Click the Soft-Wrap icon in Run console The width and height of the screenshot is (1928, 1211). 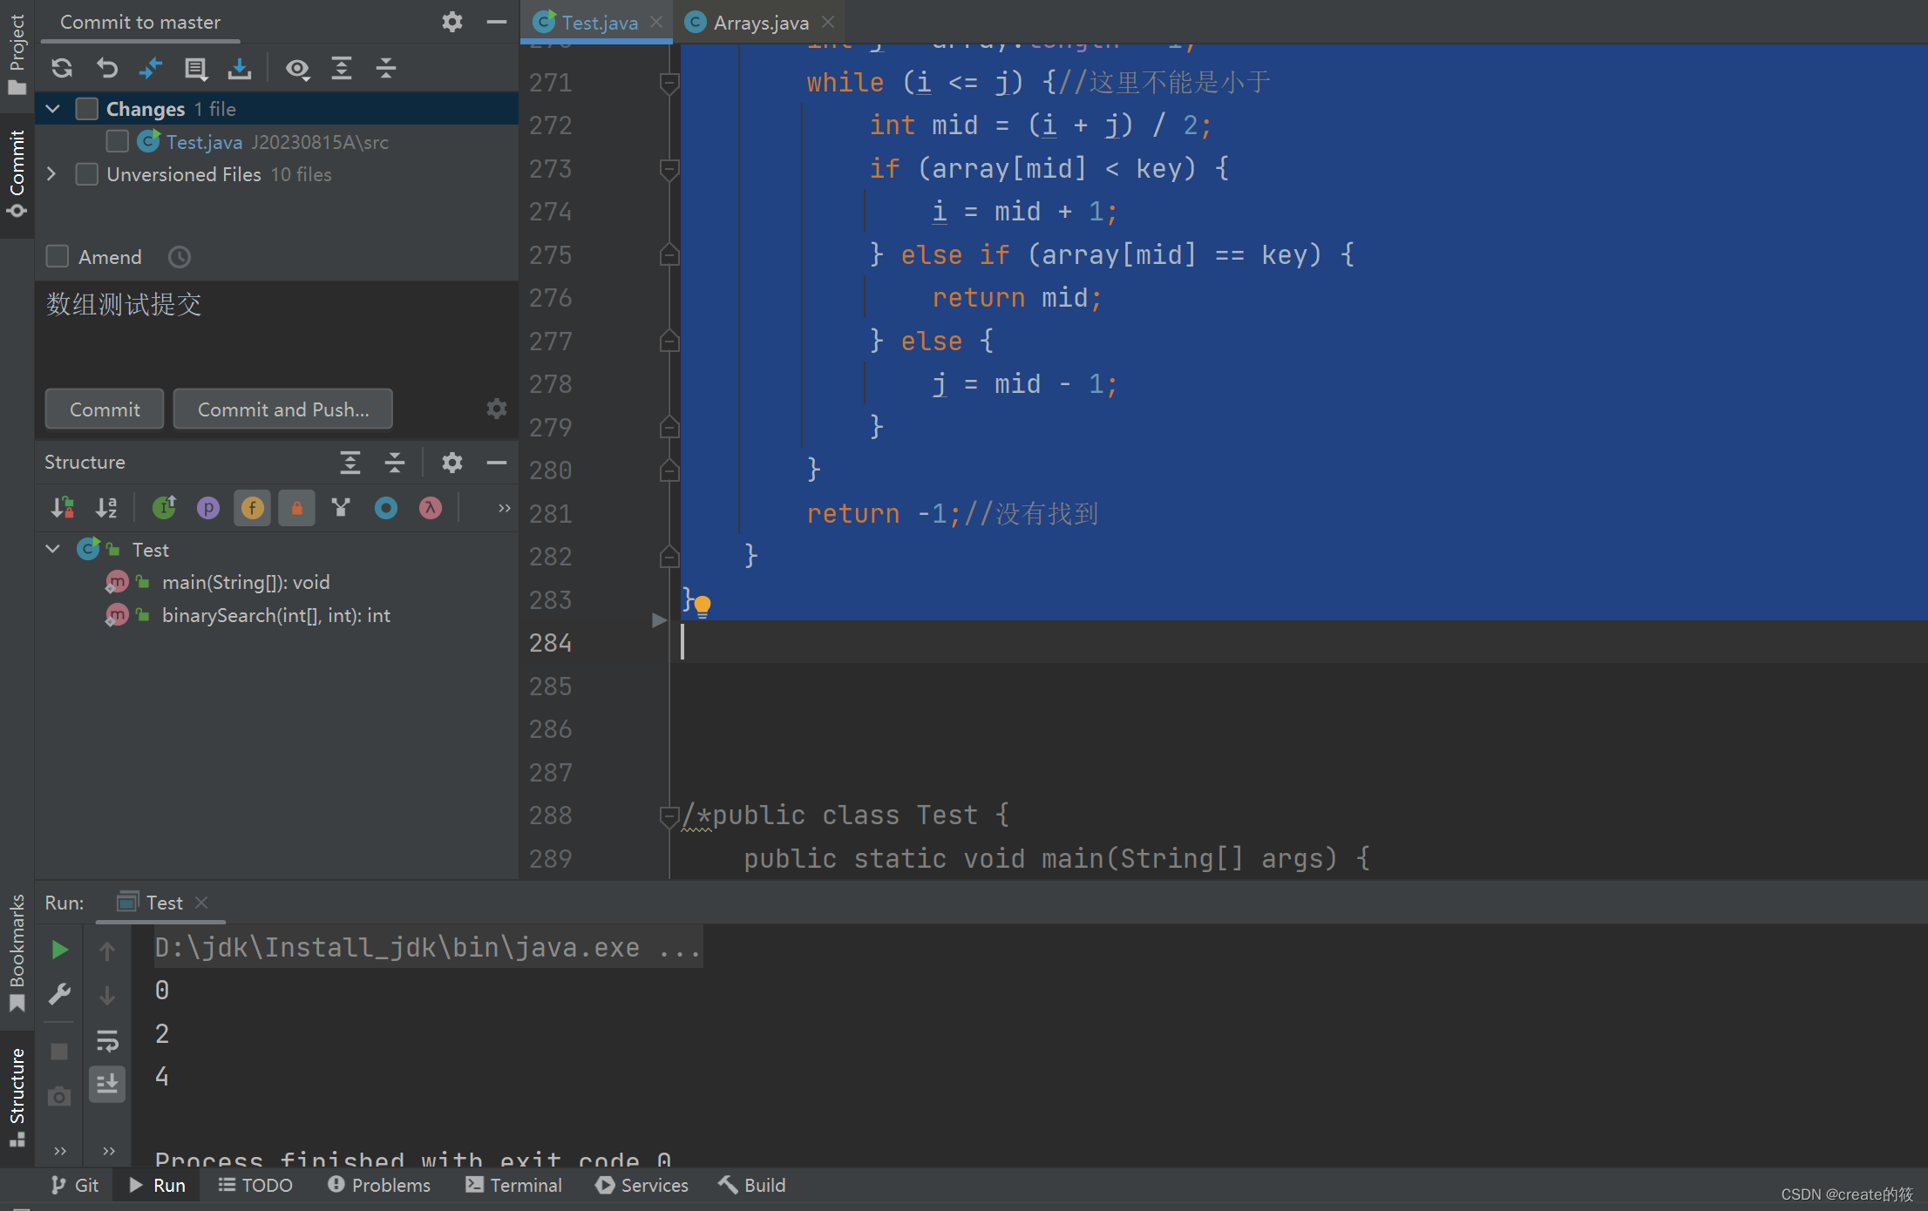tap(107, 1039)
